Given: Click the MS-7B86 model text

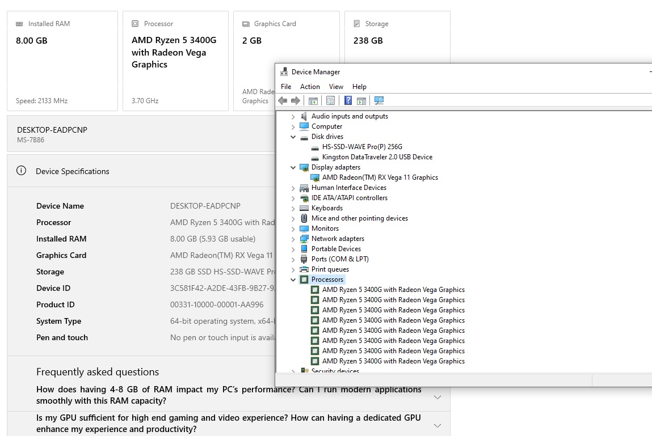Looking at the screenshot, I should point(30,140).
